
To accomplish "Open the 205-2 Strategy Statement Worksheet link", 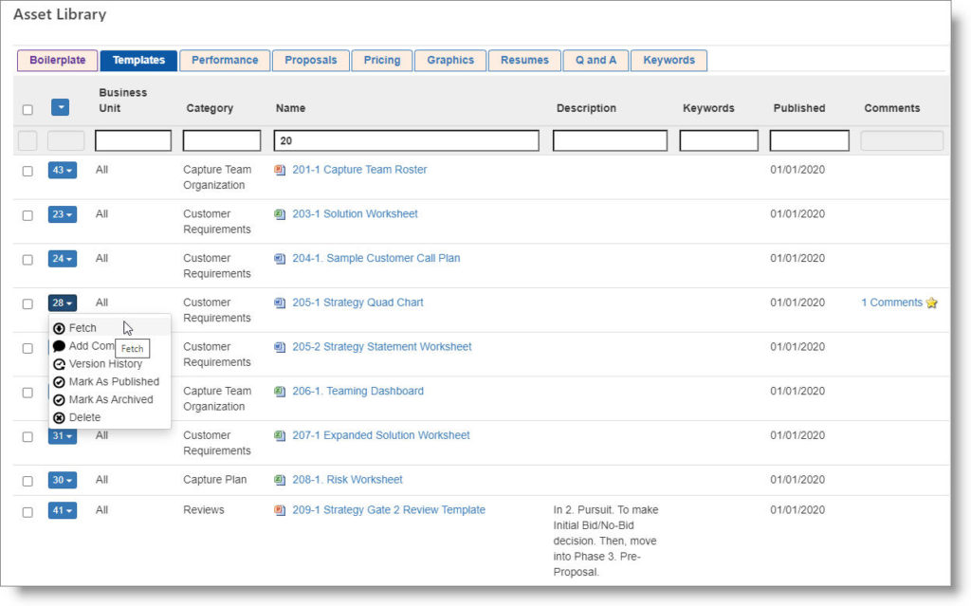I will [382, 347].
